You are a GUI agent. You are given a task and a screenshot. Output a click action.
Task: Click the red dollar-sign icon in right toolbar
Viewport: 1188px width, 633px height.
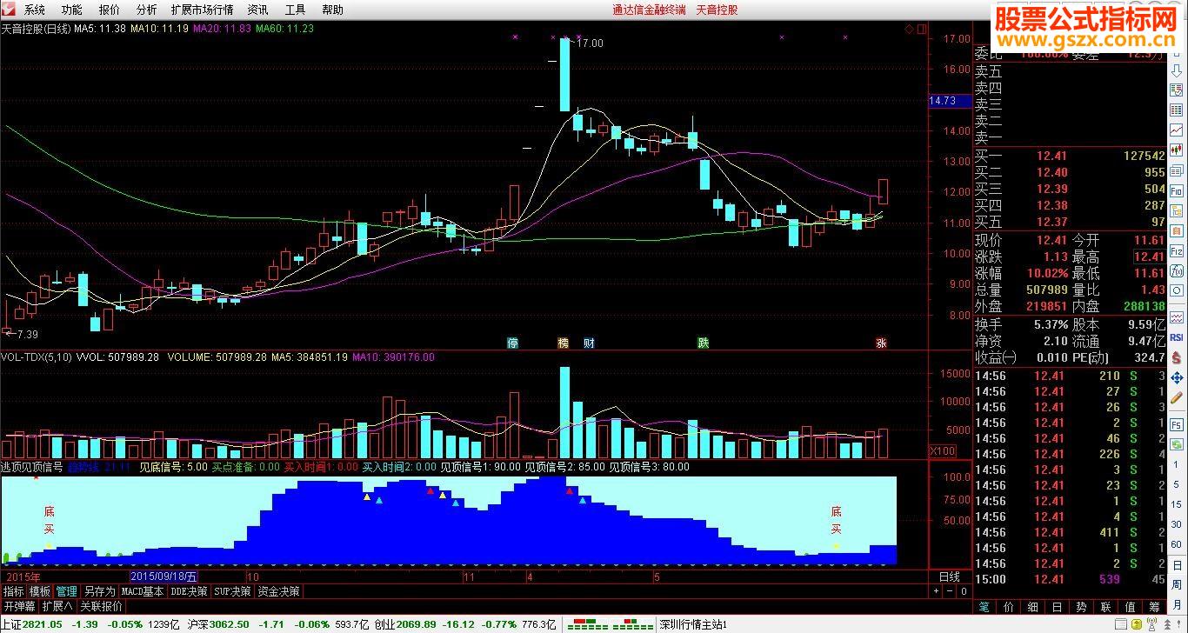[x=1177, y=356]
